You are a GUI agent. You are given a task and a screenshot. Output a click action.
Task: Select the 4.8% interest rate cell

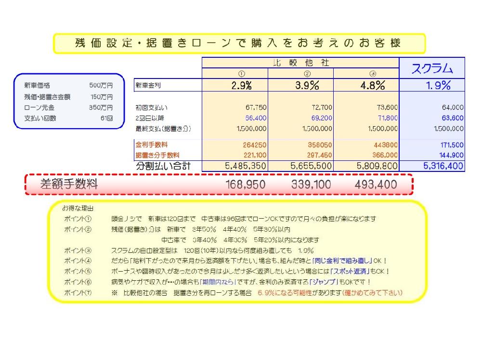click(x=373, y=85)
